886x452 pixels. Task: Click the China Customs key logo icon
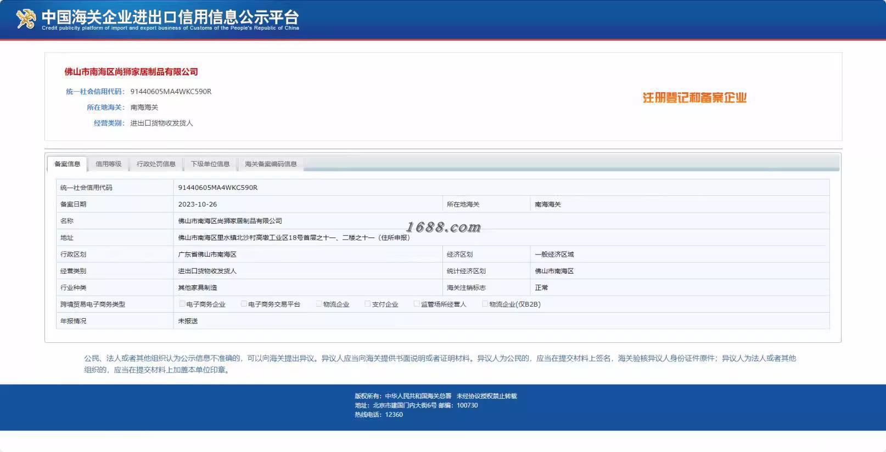[26, 19]
